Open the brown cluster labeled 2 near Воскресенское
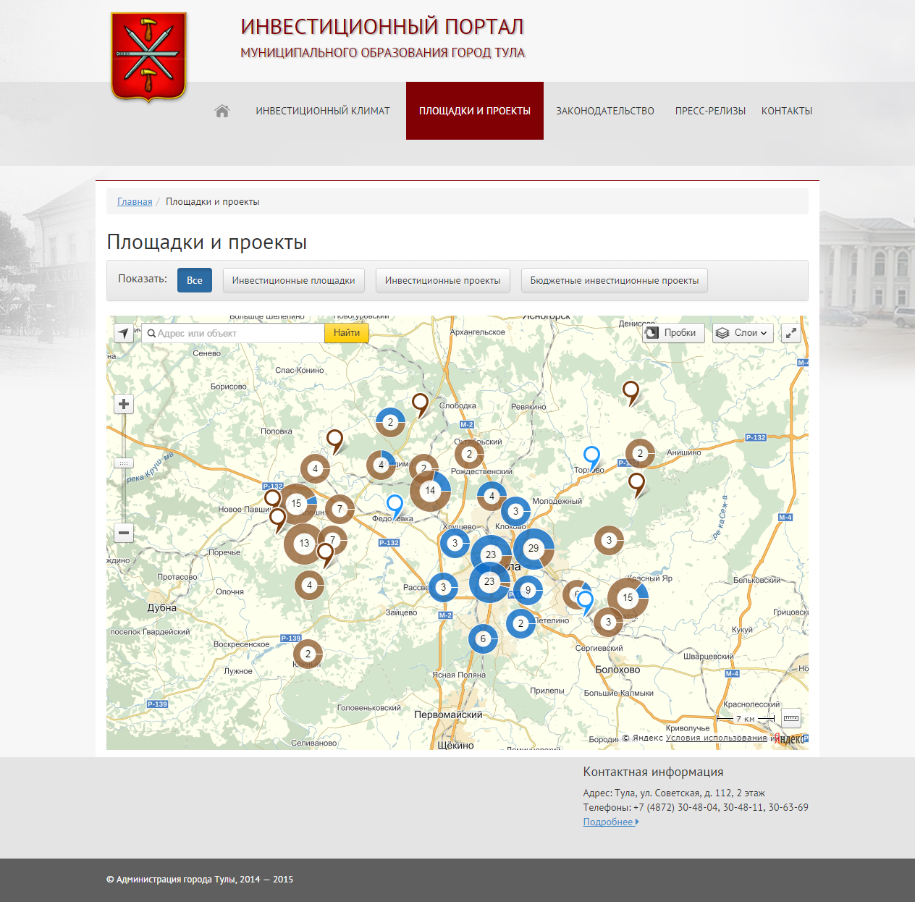This screenshot has height=902, width=915. [308, 654]
